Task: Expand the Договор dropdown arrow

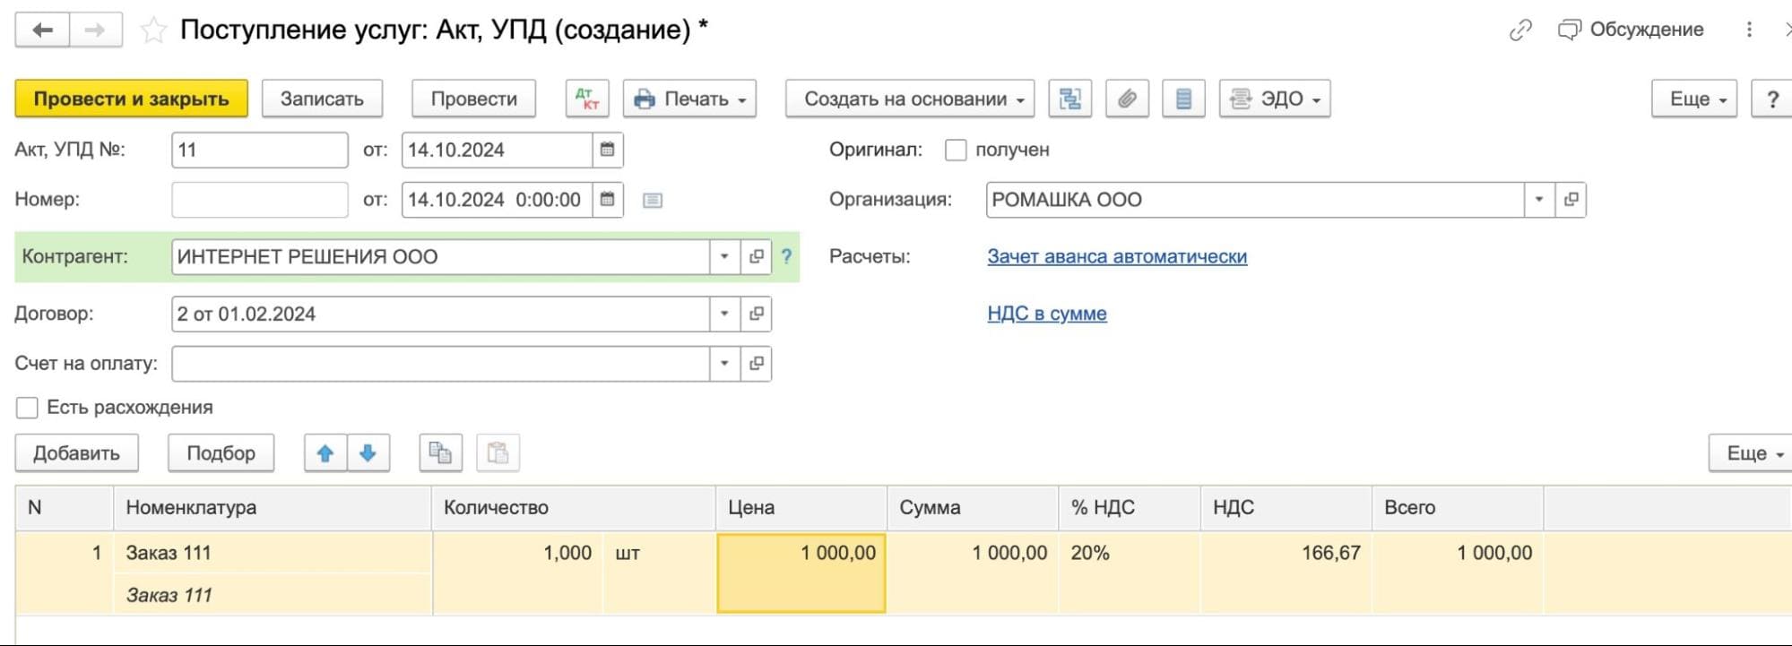Action: (x=724, y=314)
